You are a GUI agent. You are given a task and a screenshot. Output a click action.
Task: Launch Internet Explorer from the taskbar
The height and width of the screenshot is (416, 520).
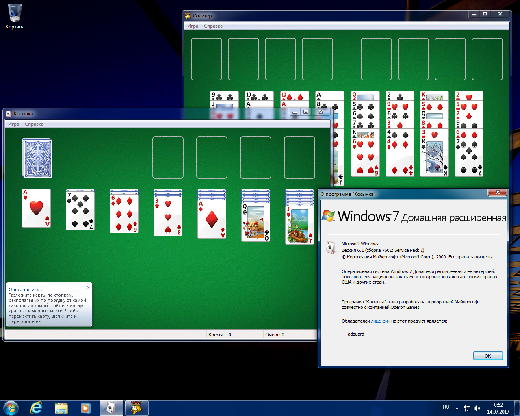click(36, 408)
